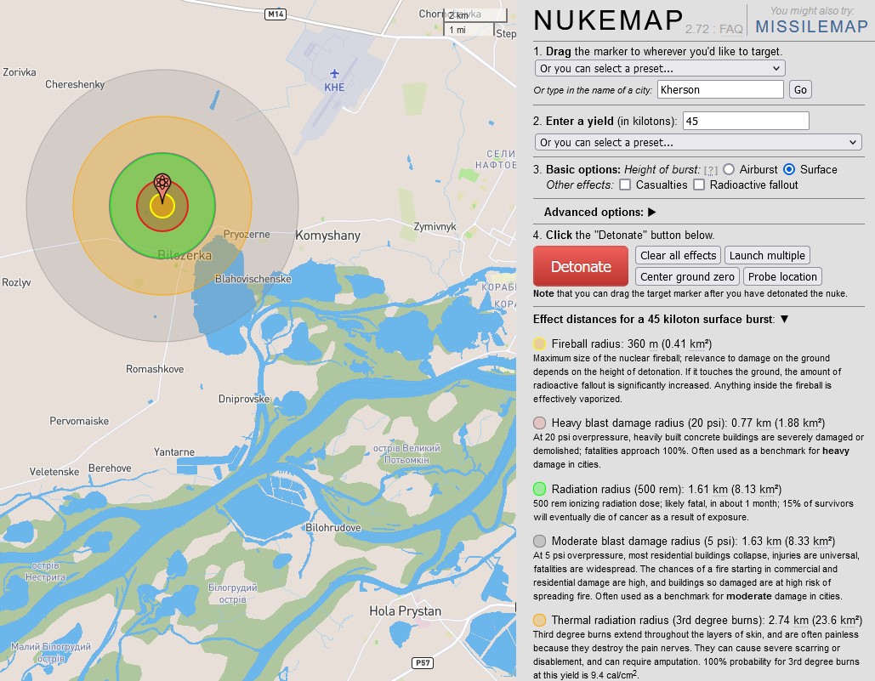Screen dimensions: 875x681
Task: Click the 360 m fireball unit link
Action: [653, 344]
